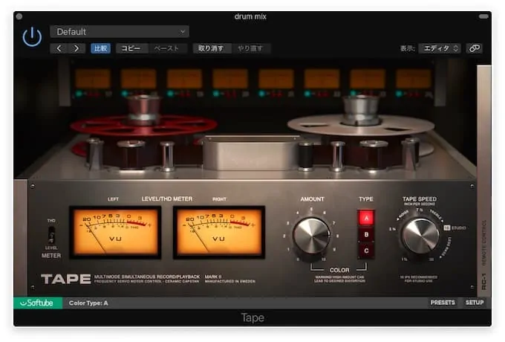Select color type C button
The image size is (505, 342).
tap(366, 251)
